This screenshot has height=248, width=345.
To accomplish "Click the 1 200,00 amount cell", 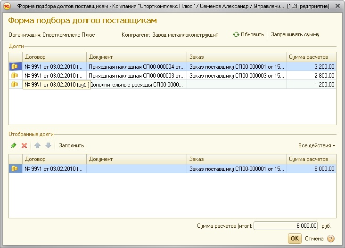I will (x=312, y=85).
